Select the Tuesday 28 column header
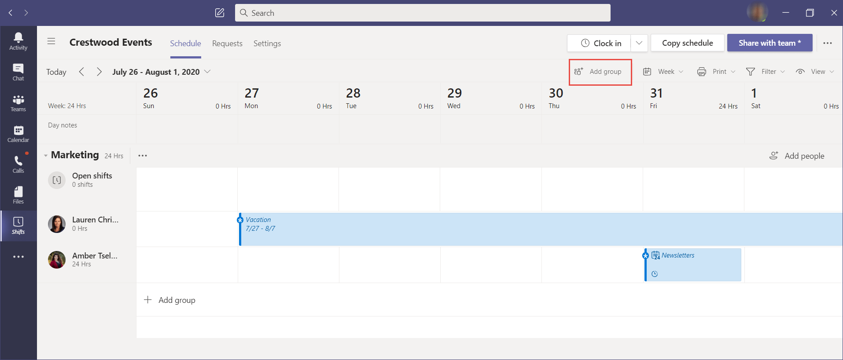This screenshot has height=360, width=843. coord(390,98)
